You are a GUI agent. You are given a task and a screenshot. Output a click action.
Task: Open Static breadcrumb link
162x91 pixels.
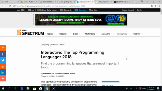tap(62, 45)
